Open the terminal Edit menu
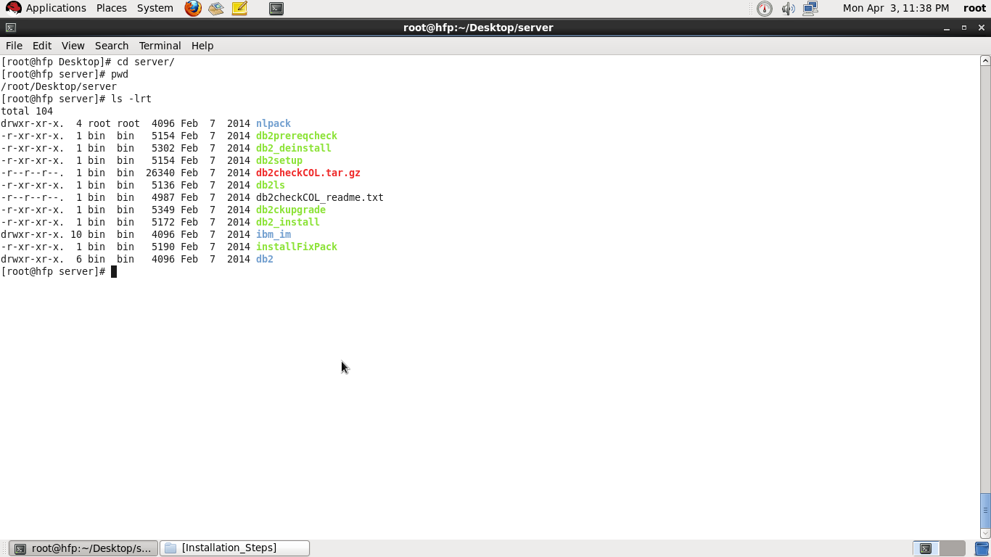 [x=42, y=46]
